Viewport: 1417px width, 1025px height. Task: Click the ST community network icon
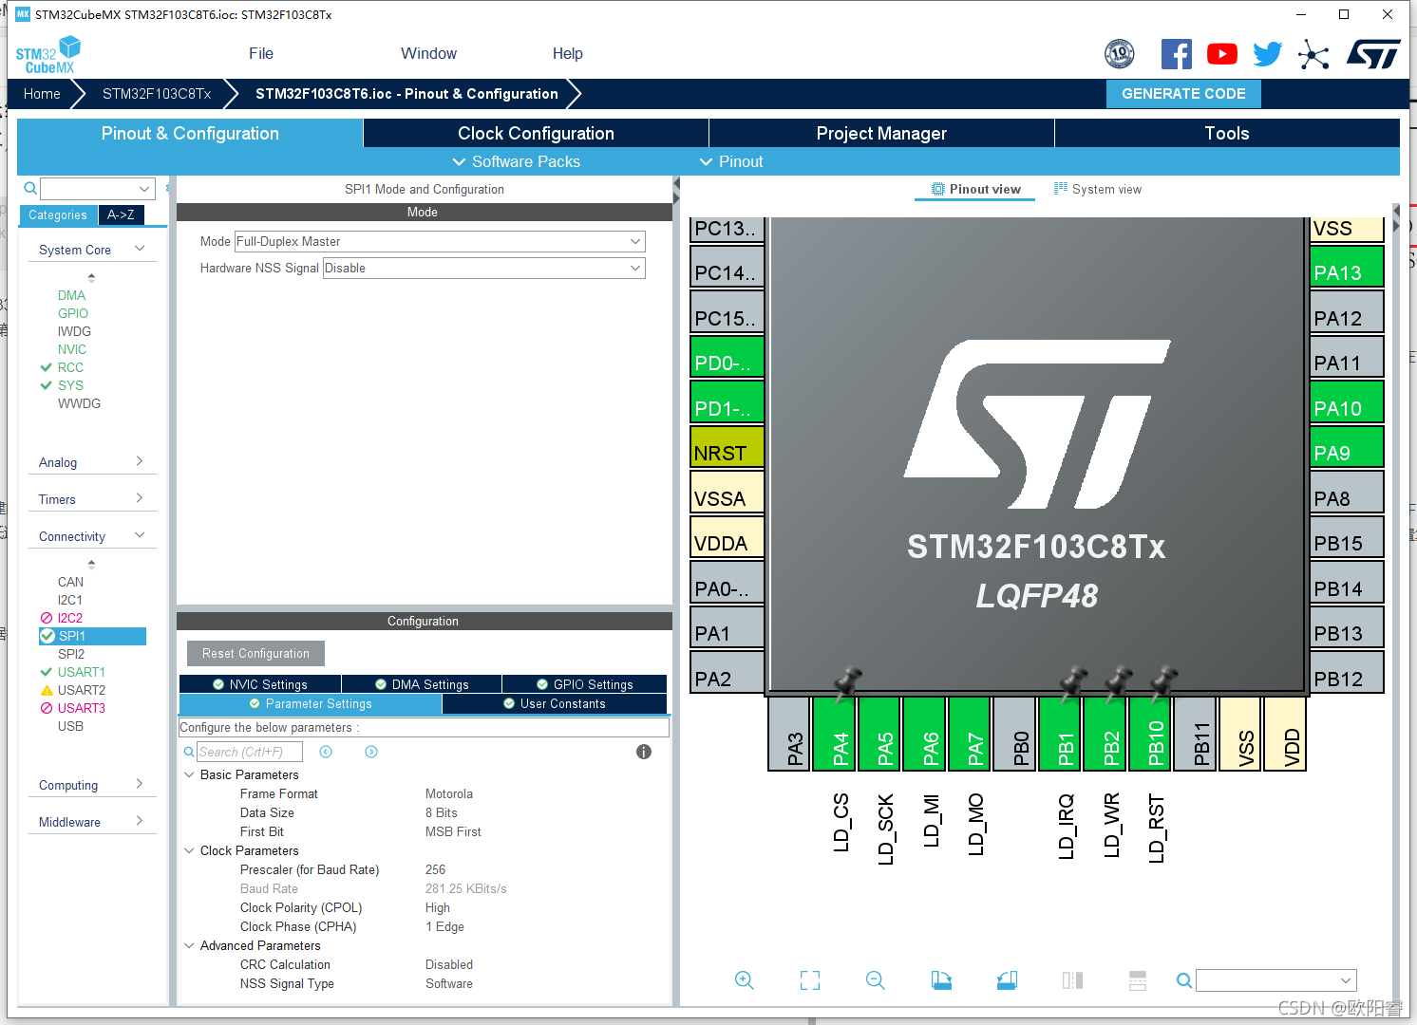coord(1313,54)
